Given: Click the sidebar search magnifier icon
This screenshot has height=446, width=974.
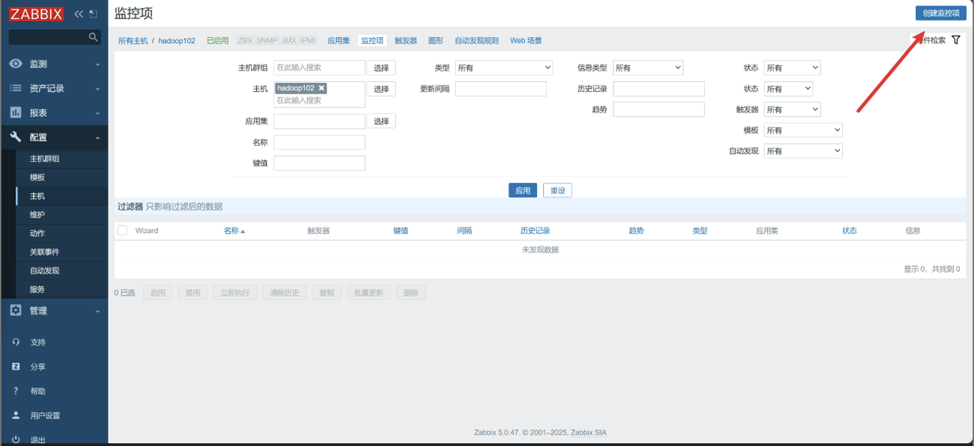Looking at the screenshot, I should [93, 37].
